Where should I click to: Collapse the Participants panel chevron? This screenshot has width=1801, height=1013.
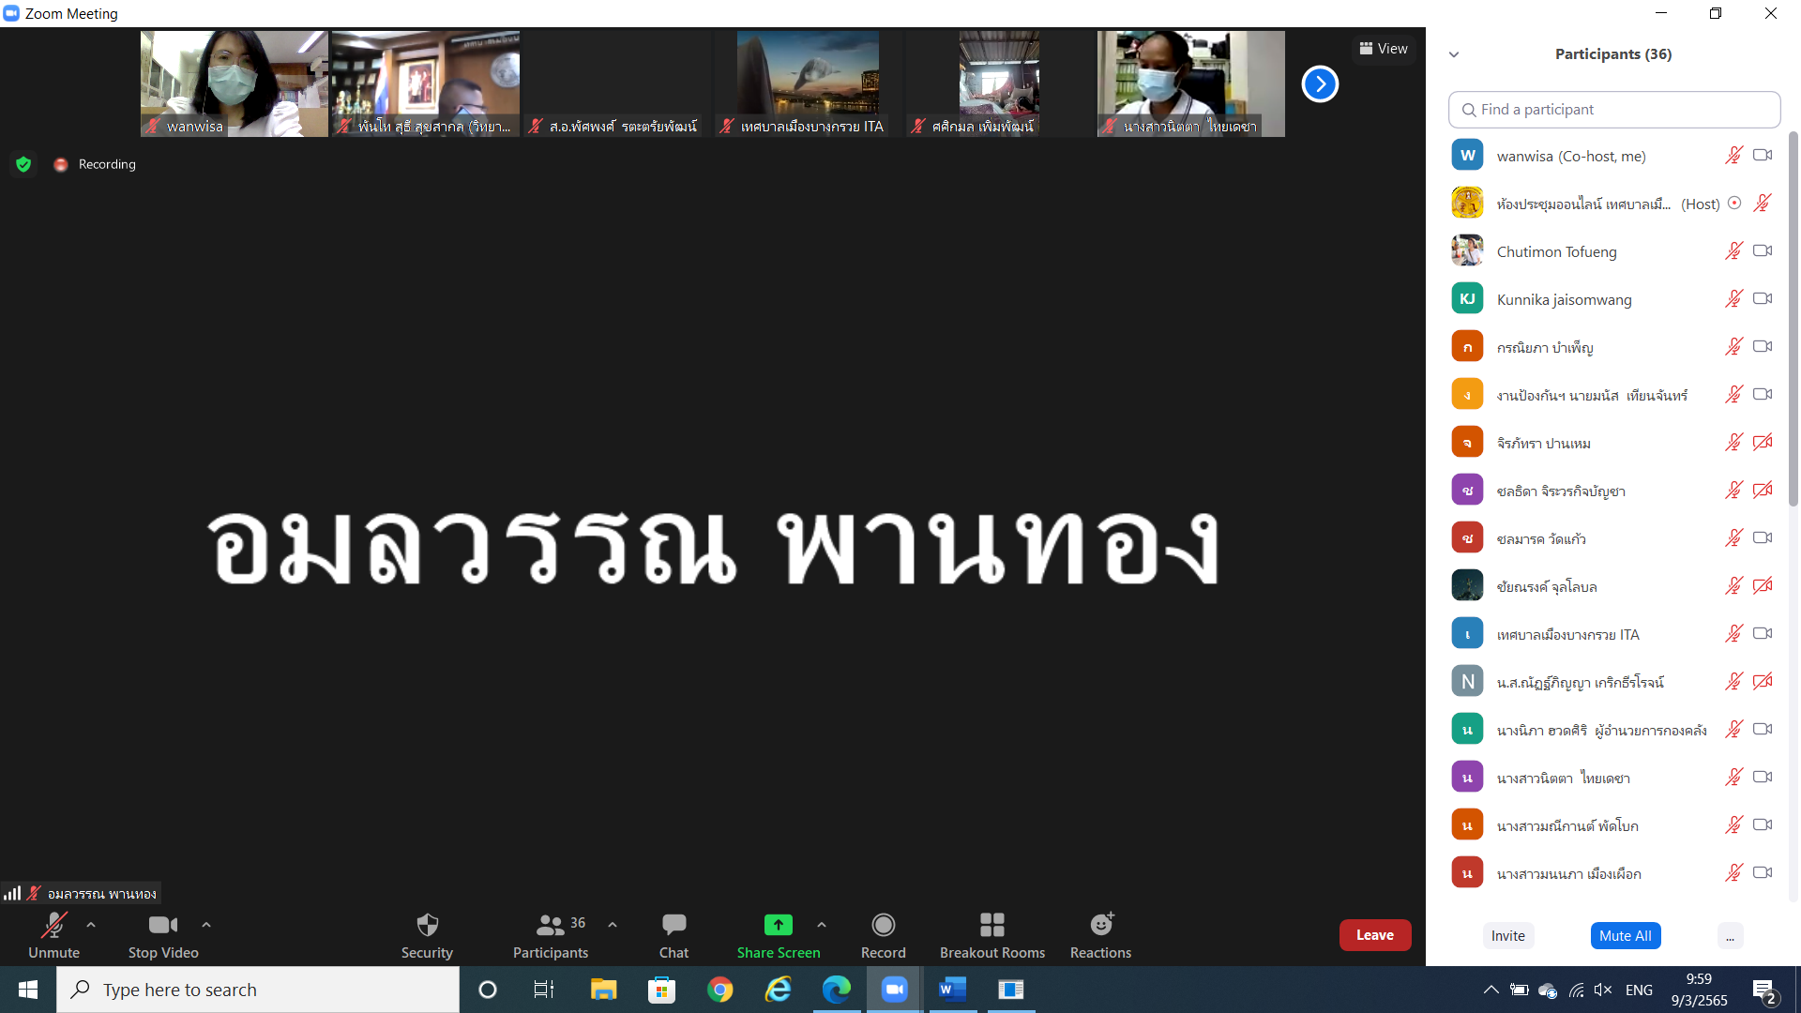point(1454,54)
